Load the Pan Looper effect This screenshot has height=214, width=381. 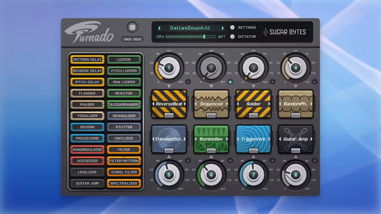tap(124, 82)
